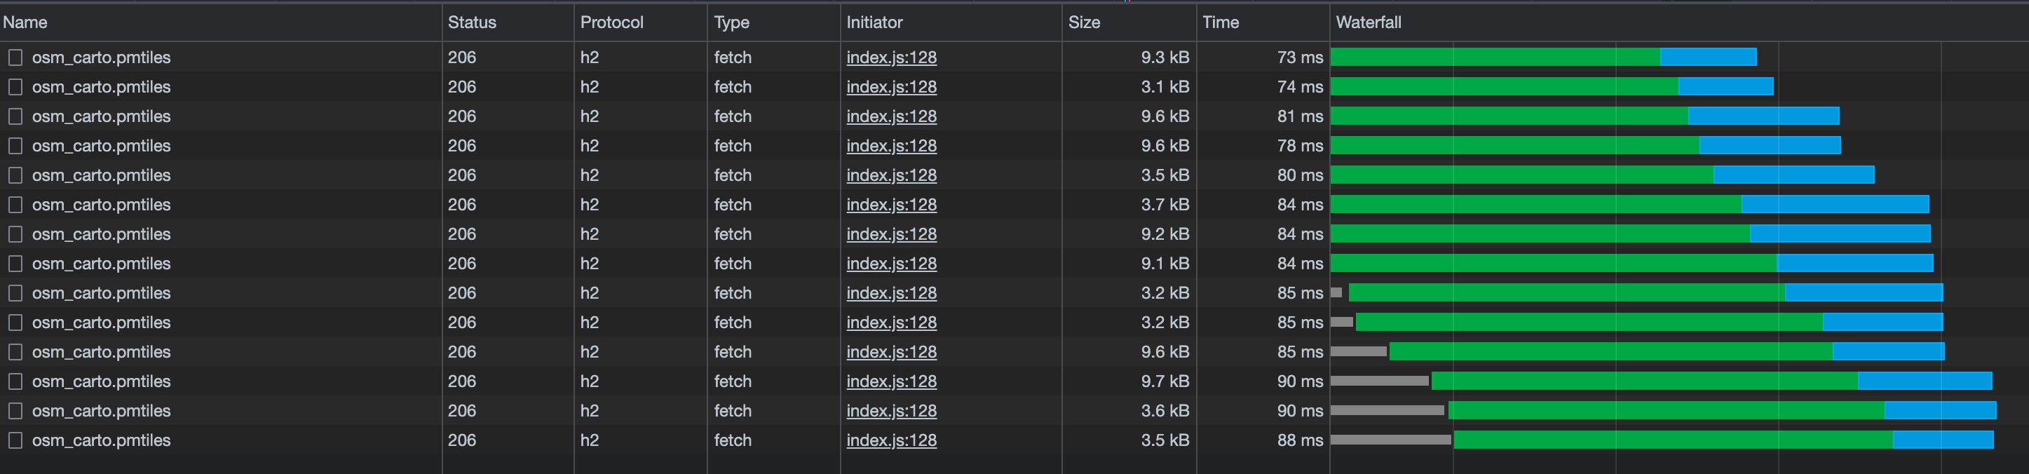Toggle the checkbox on the 9.7 kB row
This screenshot has height=474, width=2029.
click(15, 381)
